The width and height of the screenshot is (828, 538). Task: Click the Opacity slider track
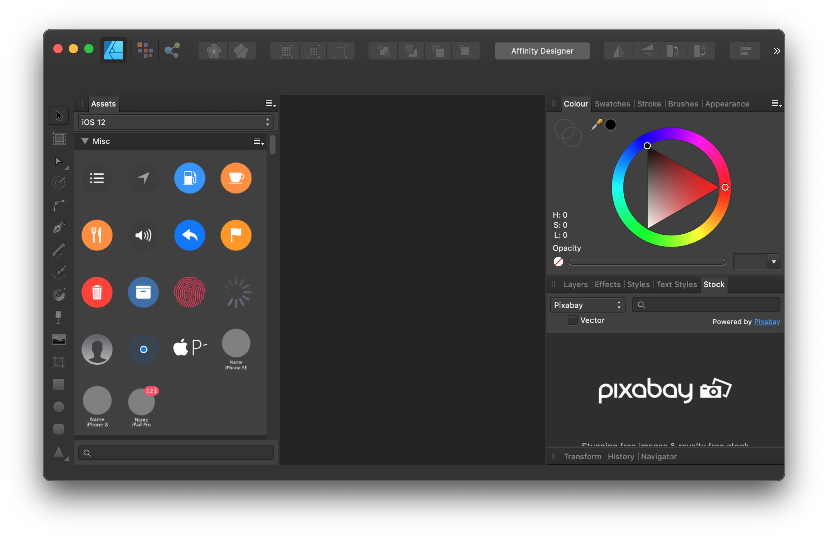click(647, 262)
